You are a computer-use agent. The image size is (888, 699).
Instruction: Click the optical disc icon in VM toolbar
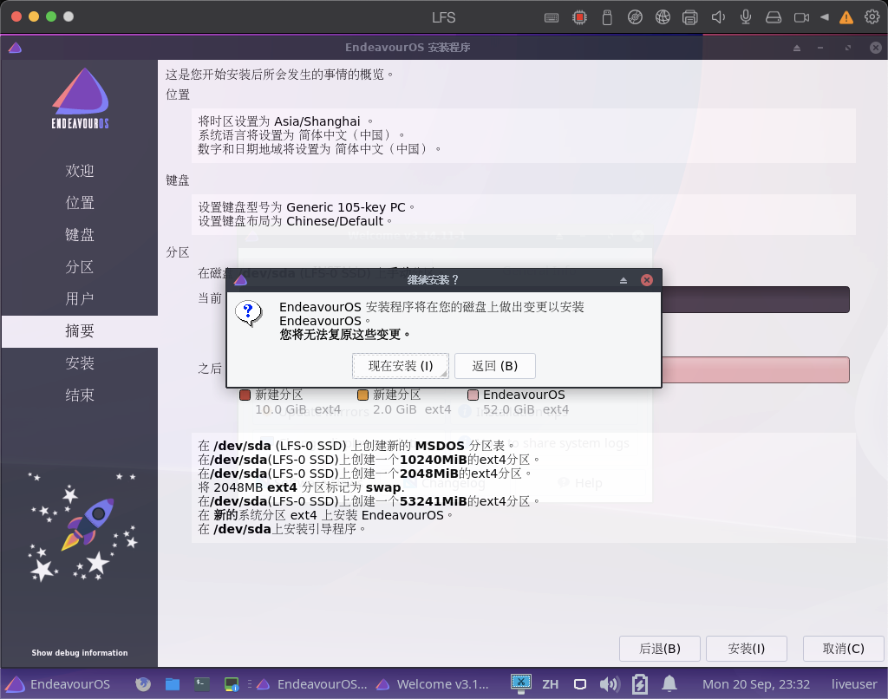[635, 17]
